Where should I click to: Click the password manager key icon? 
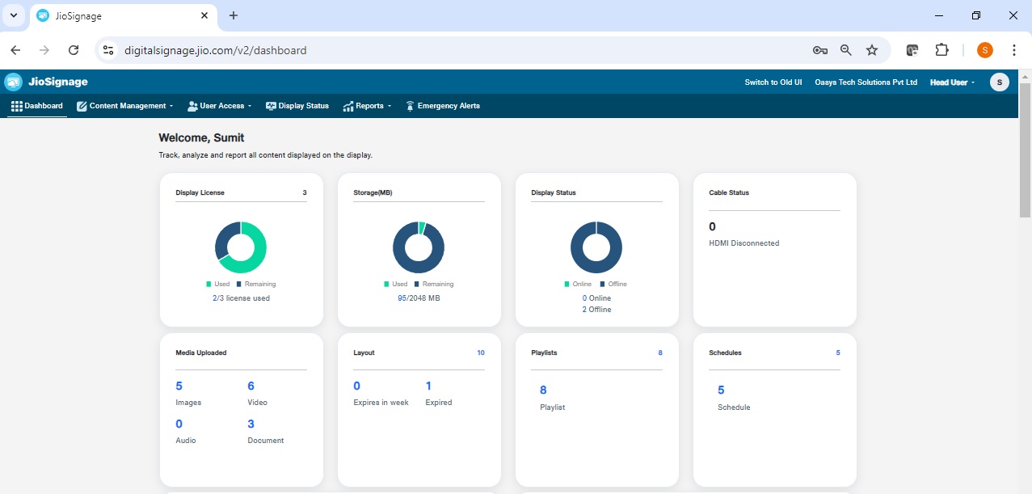[x=820, y=50]
